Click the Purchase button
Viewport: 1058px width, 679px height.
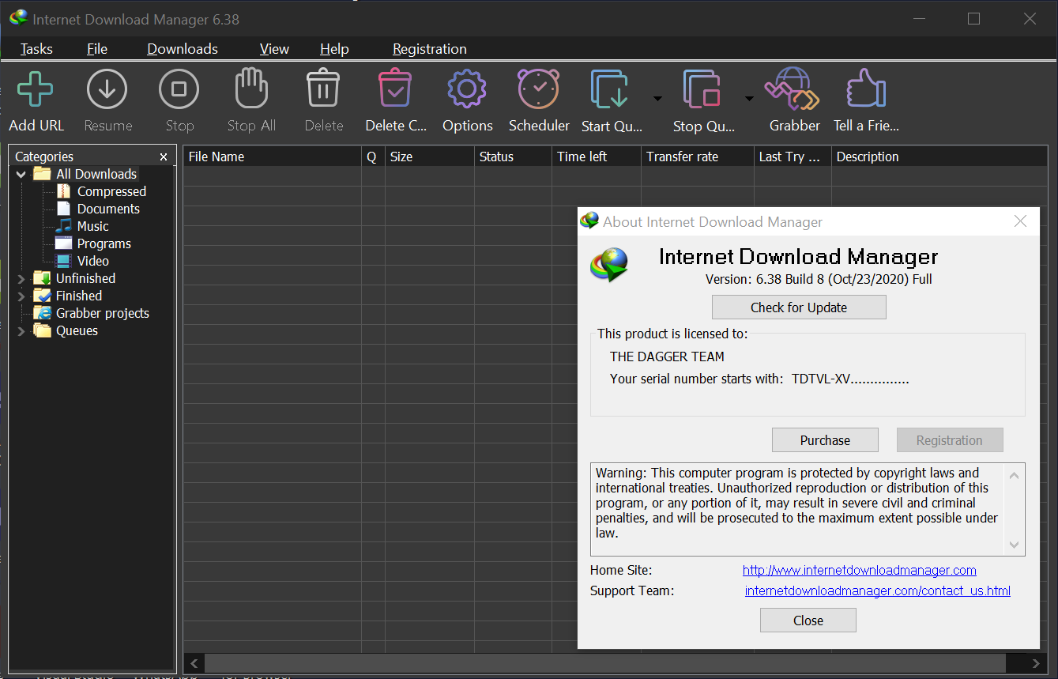825,440
